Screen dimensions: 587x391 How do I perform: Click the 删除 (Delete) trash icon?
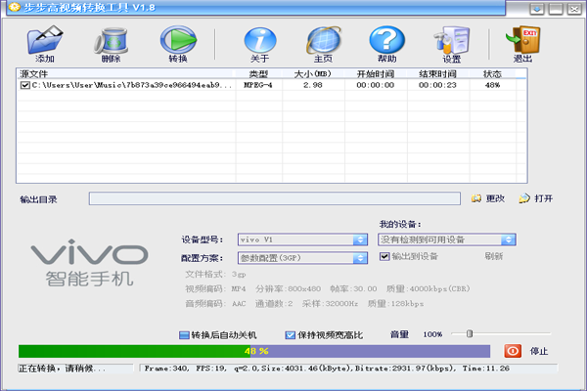[111, 40]
